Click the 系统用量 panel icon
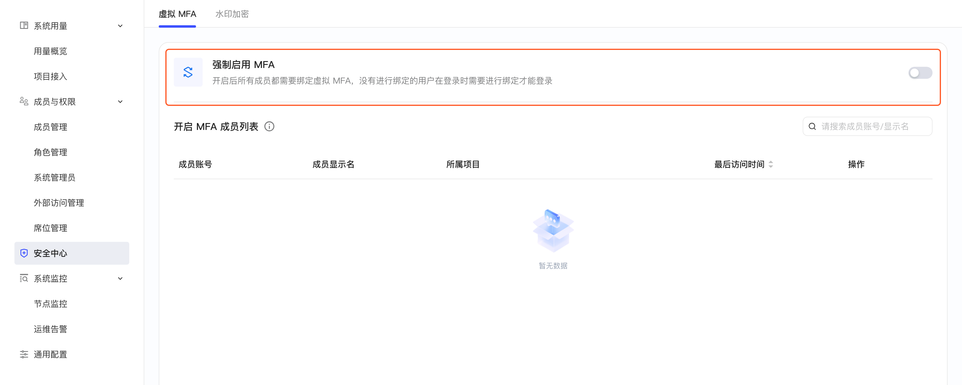Screen dimensions: 962x385 (24, 26)
